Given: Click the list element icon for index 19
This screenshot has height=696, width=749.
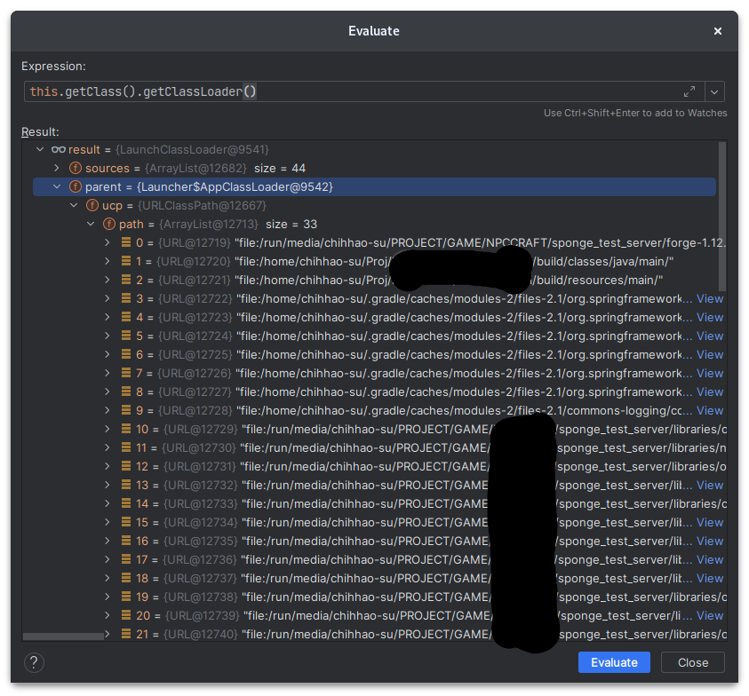Looking at the screenshot, I should click(x=126, y=597).
